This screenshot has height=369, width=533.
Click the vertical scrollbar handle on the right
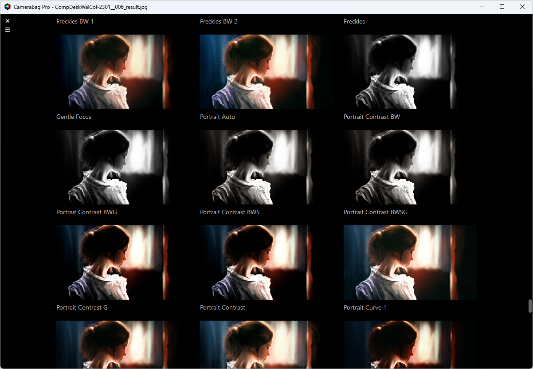tap(529, 306)
